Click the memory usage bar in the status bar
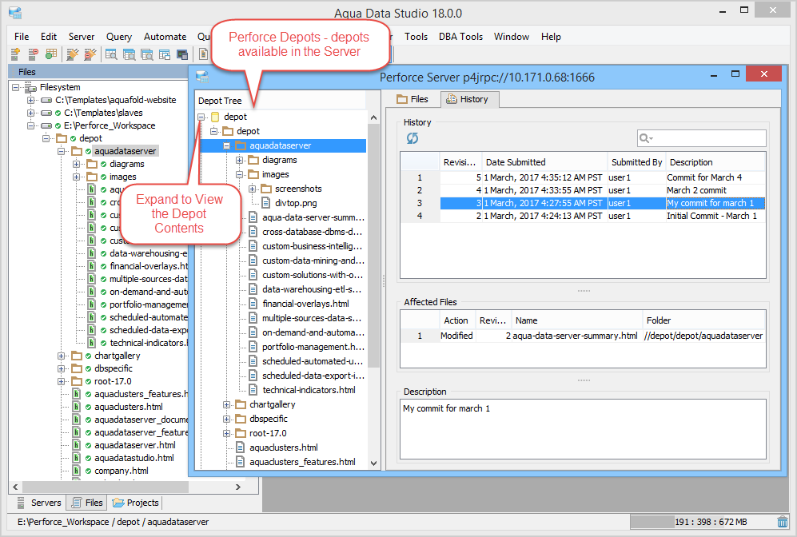Viewport: 797px width, 537px height. tap(701, 522)
